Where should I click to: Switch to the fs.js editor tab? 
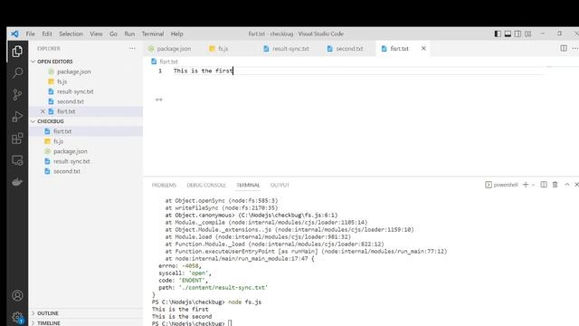tap(223, 48)
